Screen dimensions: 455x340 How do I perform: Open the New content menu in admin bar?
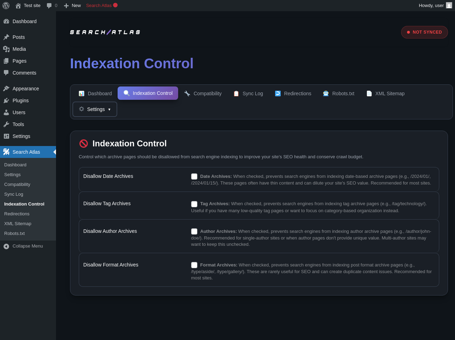tap(72, 6)
